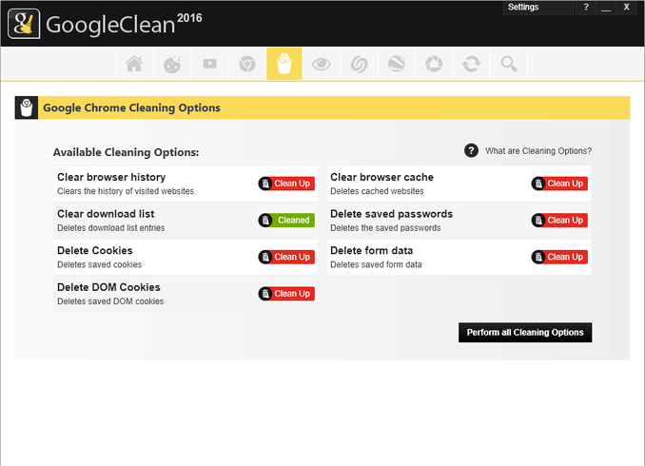The image size is (645, 466).
Task: Click the 'Delete form data' label
Action: pyautogui.click(x=371, y=250)
